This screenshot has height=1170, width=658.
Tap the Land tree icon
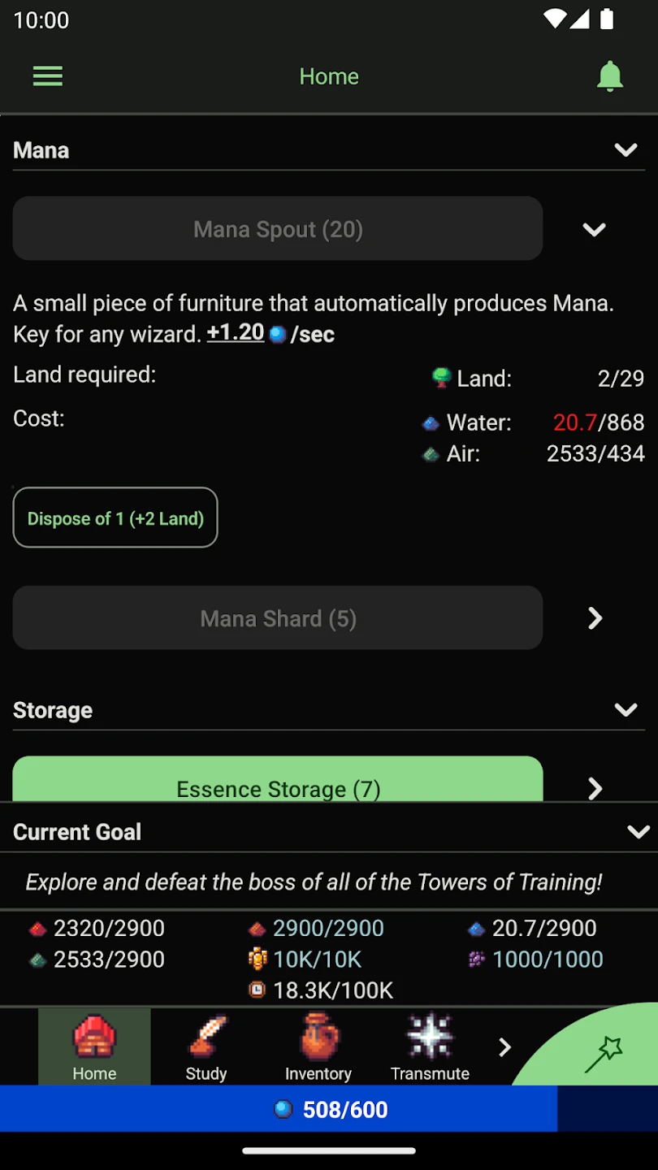click(x=441, y=377)
